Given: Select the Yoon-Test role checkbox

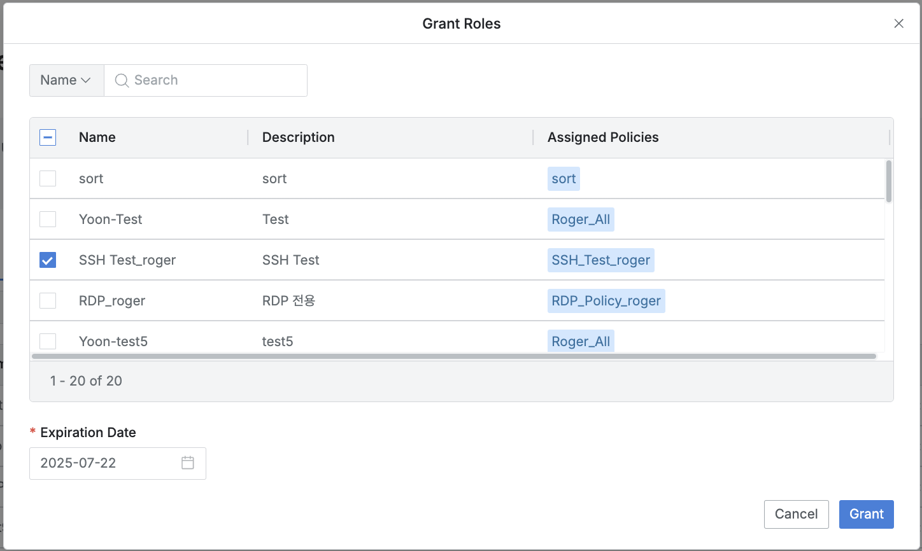Looking at the screenshot, I should coord(48,220).
